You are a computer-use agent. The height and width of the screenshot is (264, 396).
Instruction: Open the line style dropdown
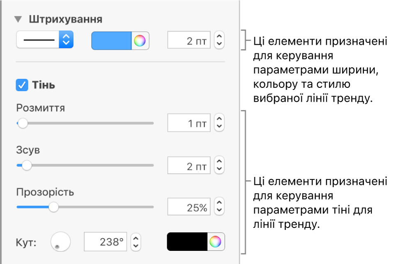pos(45,40)
